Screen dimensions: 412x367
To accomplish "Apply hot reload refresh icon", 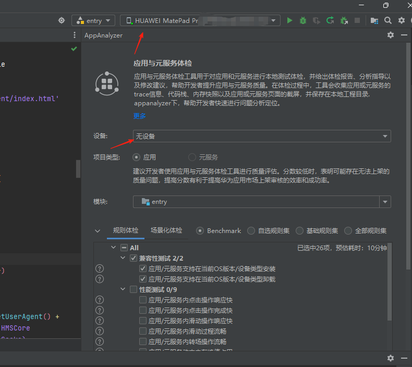I will 330,20.
